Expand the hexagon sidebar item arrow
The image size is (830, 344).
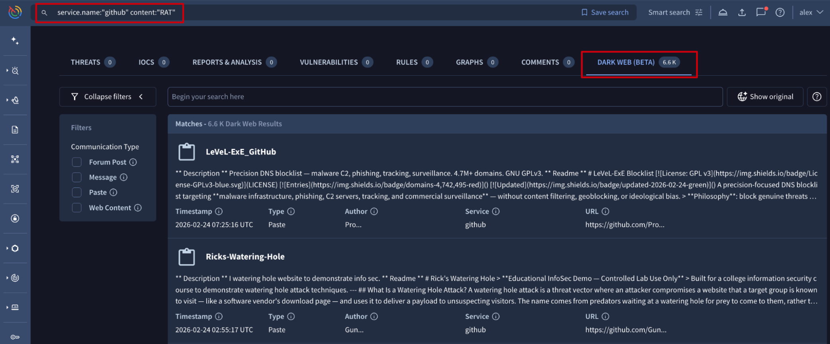point(7,248)
